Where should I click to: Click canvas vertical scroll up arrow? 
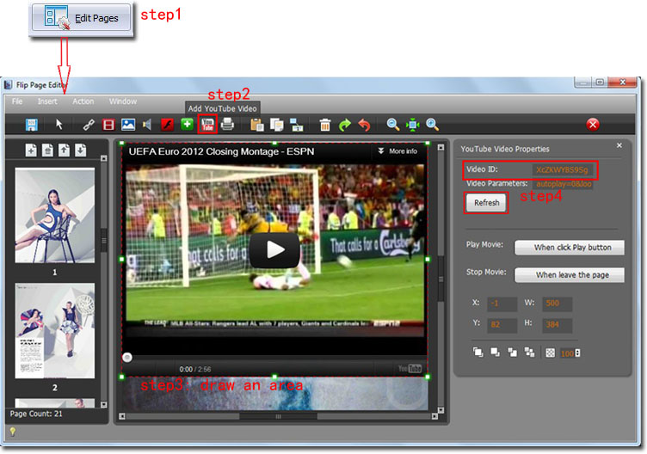pos(441,148)
